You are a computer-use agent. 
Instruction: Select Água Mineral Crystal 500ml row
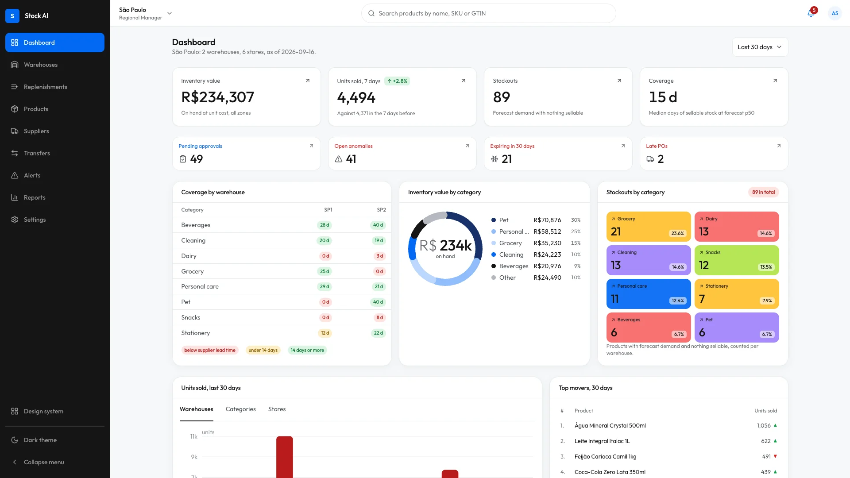[668, 426]
